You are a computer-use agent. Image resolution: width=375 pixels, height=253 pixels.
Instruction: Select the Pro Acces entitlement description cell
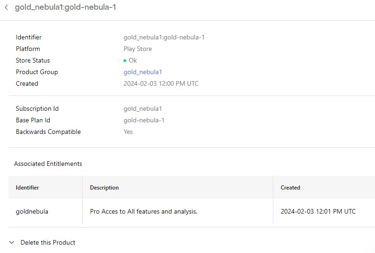pos(144,211)
